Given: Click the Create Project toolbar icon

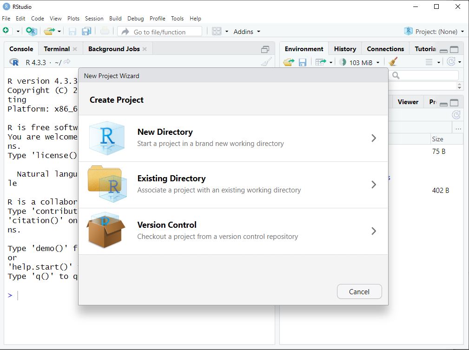Looking at the screenshot, I should pyautogui.click(x=31, y=31).
